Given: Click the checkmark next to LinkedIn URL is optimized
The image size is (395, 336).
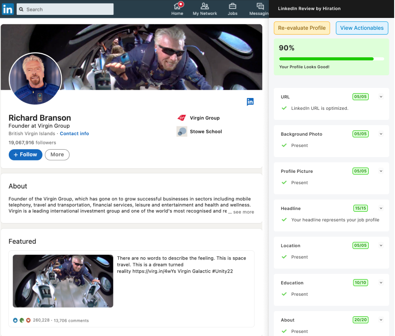Looking at the screenshot, I should coord(284,108).
